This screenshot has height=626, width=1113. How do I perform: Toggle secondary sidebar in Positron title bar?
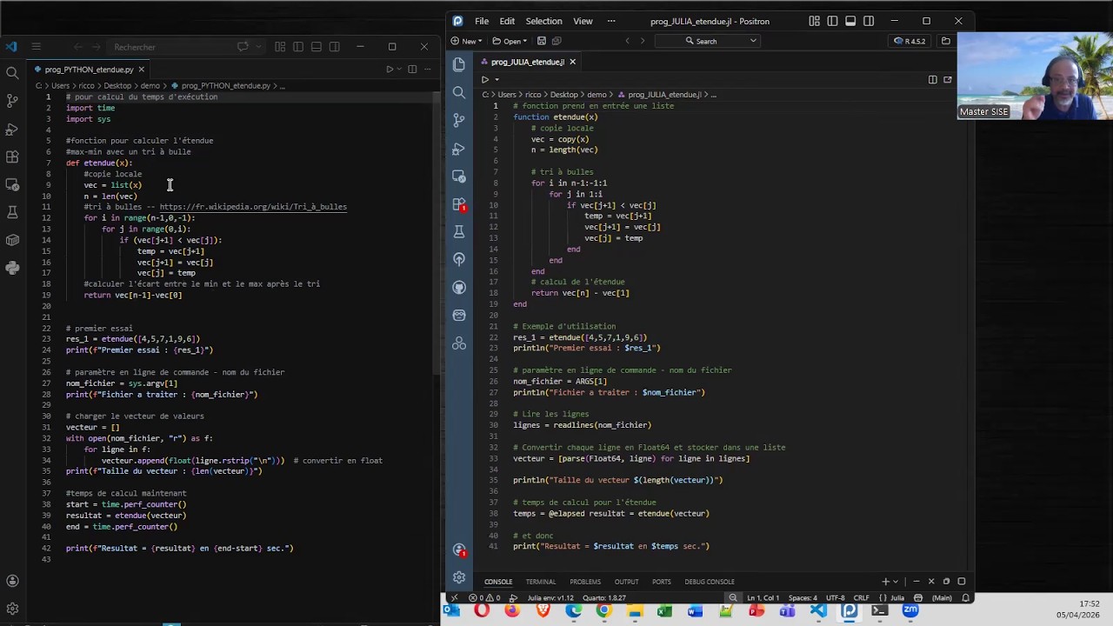coord(869,21)
